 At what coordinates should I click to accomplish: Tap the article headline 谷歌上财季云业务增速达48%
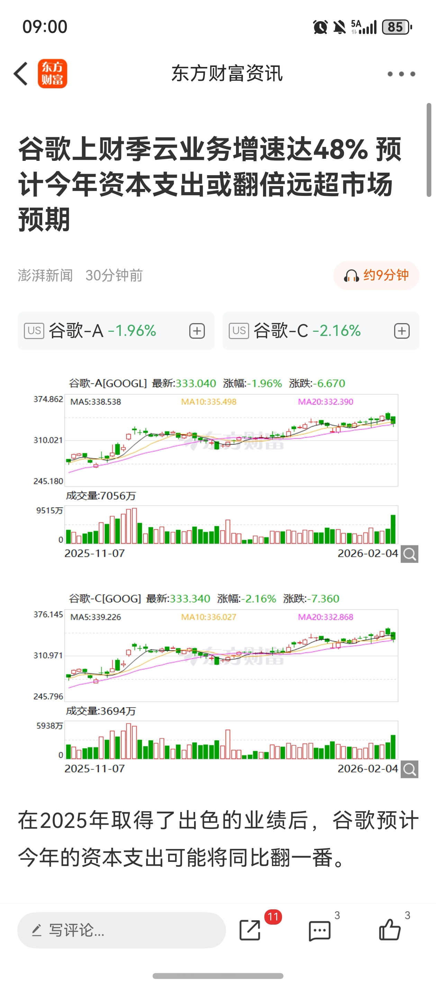(x=210, y=184)
